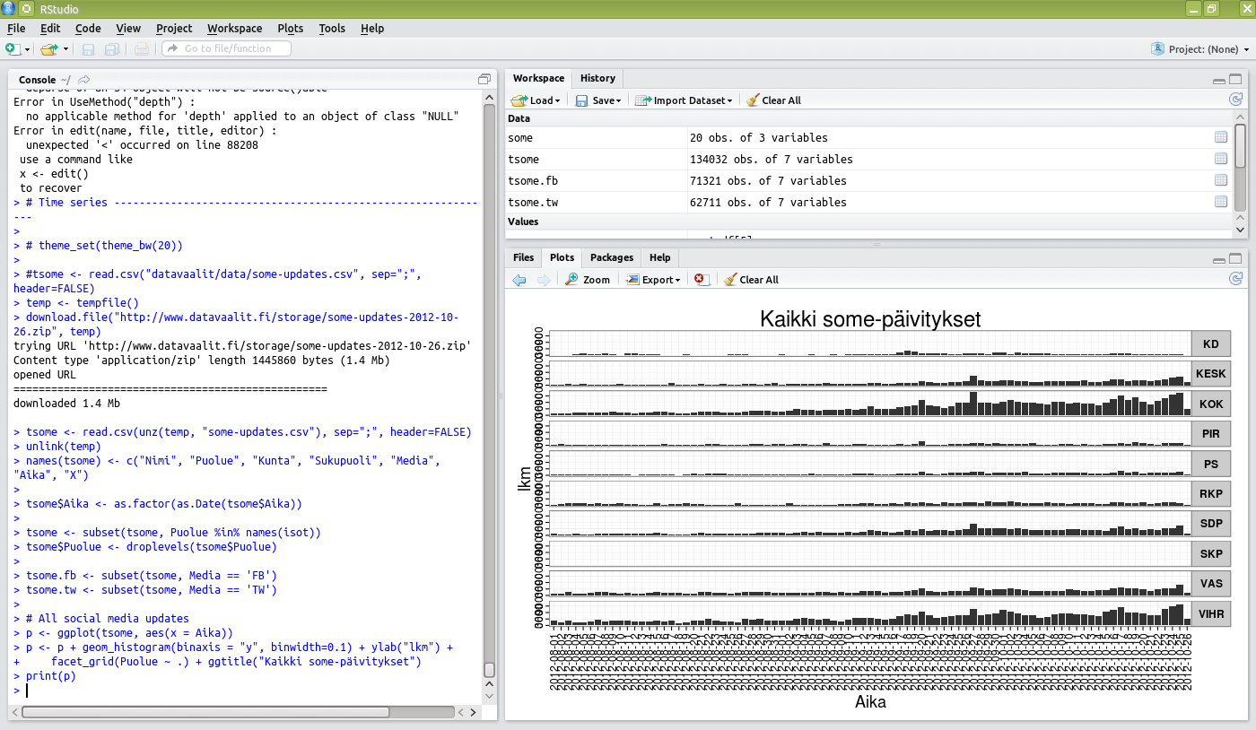The width and height of the screenshot is (1256, 730).
Task: Open the File menu
Action: pos(16,28)
